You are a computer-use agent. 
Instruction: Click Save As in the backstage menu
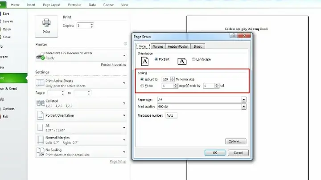(8, 21)
